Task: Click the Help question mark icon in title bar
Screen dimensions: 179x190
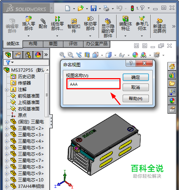Action: coord(142,8)
